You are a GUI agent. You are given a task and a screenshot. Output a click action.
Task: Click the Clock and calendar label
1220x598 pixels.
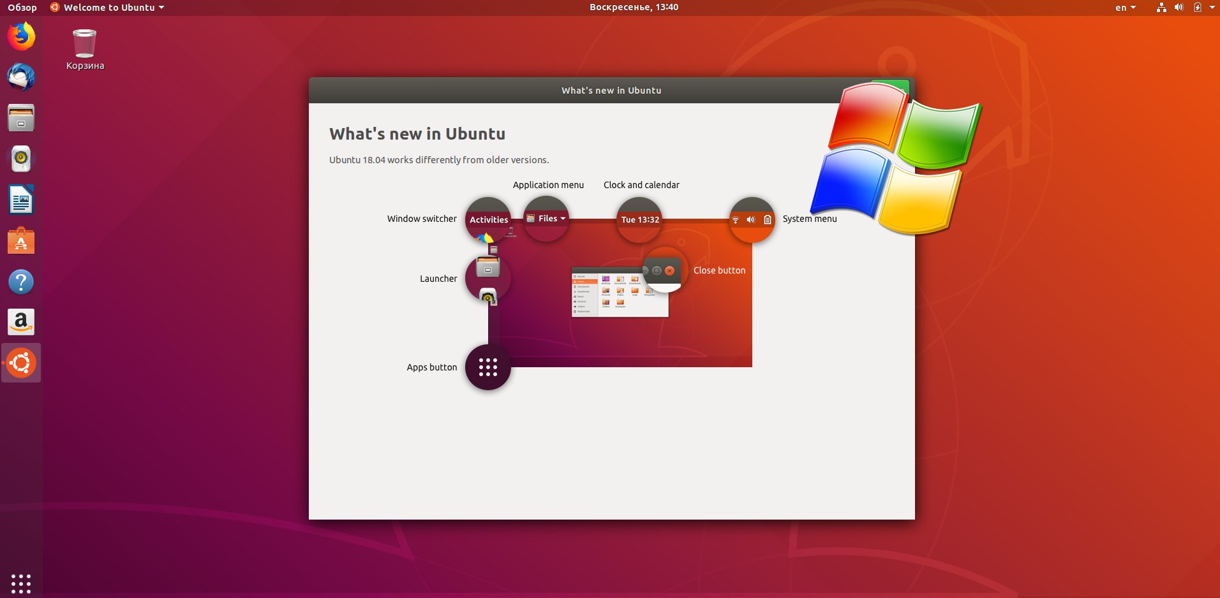[641, 185]
